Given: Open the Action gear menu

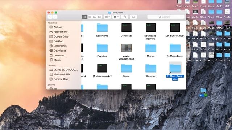Looking at the screenshot, I should pyautogui.click(x=116, y=17).
